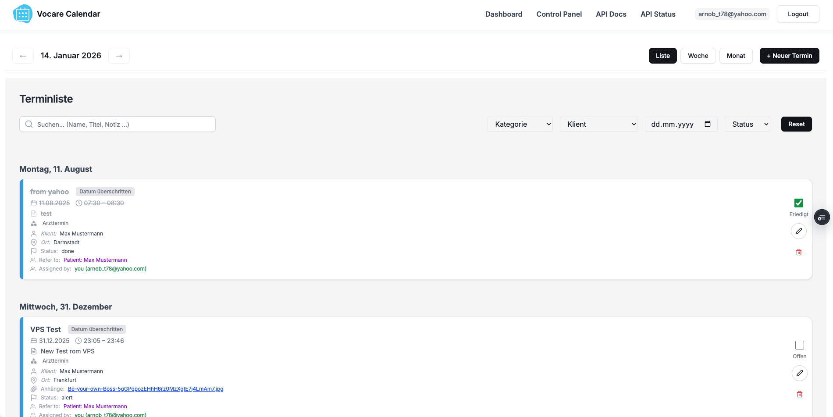Delete the 'VPS Test' appointment with trash icon
The image size is (833, 417).
coord(799,394)
